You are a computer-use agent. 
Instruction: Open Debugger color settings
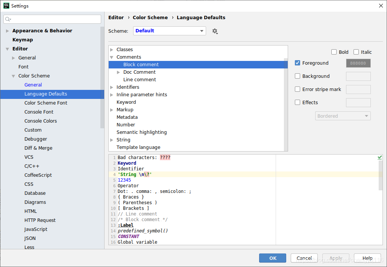35,139
